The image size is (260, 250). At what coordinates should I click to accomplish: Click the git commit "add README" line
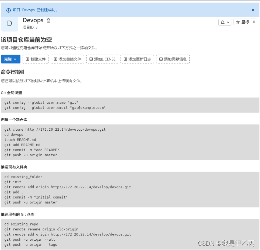tap(32, 150)
